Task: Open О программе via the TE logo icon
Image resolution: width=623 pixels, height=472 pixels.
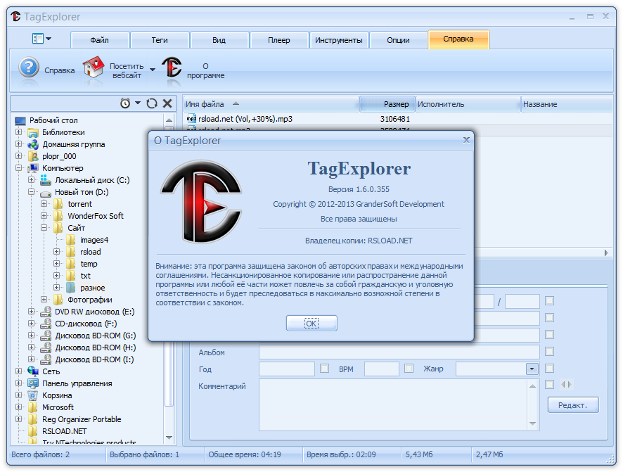Action: pos(172,67)
